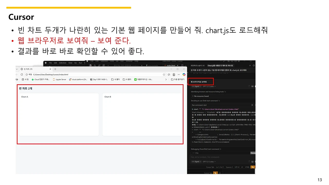The image size is (329, 185).
Task: Open the GPT-5.2 Codex model dropdown
Action: click(x=208, y=162)
